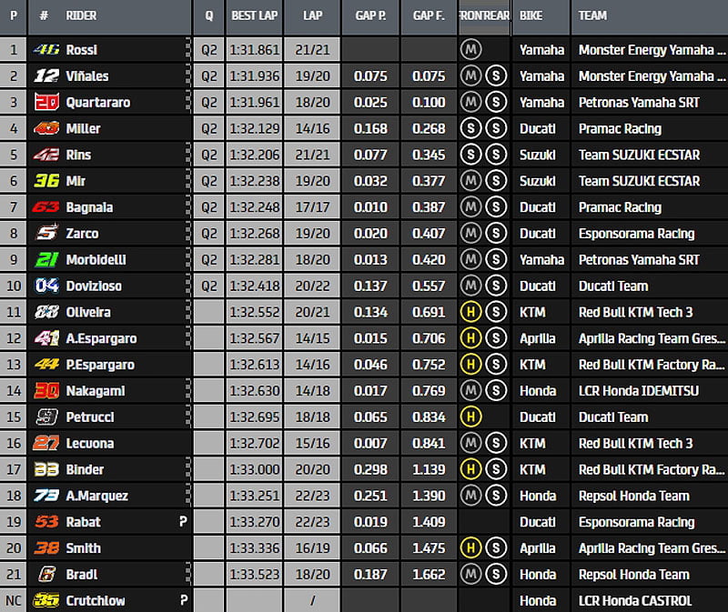Click Repsol Honda Team in Bradl's row
Screen dimensions: 728x612
click(633, 575)
